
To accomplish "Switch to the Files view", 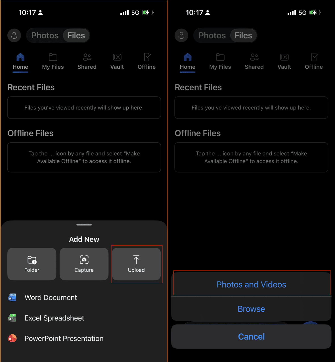I will (x=76, y=35).
